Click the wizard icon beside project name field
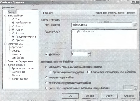140x101 pixels. click(135, 25)
